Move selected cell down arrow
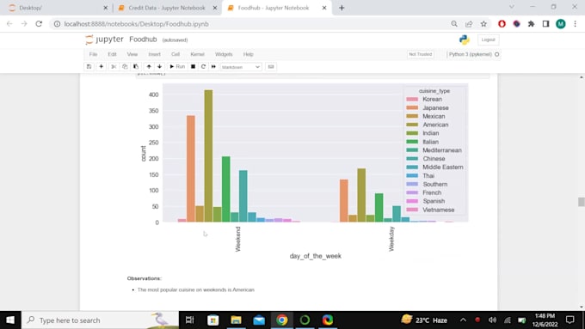 160,67
